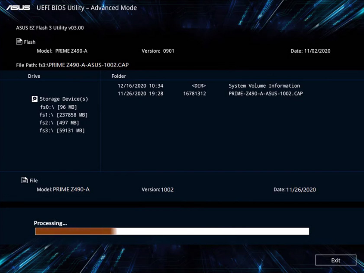This screenshot has height=273, width=364.
Task: Open the System Volume Information folder
Action: pos(264,86)
